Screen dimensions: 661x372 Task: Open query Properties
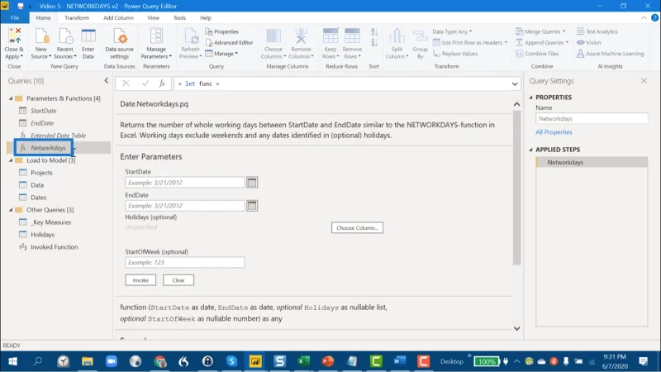pyautogui.click(x=221, y=31)
